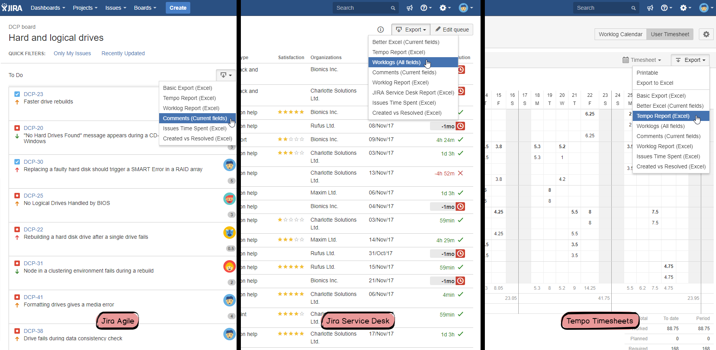This screenshot has width=716, height=350.
Task: Click the task type icon on DCP-23
Action: tap(17, 94)
